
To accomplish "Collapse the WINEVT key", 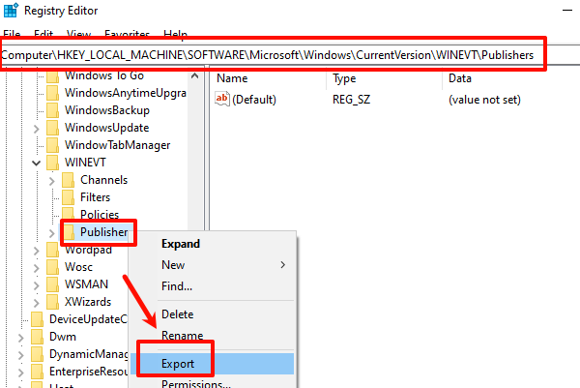I will pyautogui.click(x=37, y=163).
